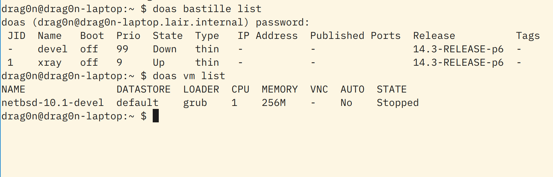The height and width of the screenshot is (177, 553).
Task: Select the Published Ports column header
Action: point(355,36)
